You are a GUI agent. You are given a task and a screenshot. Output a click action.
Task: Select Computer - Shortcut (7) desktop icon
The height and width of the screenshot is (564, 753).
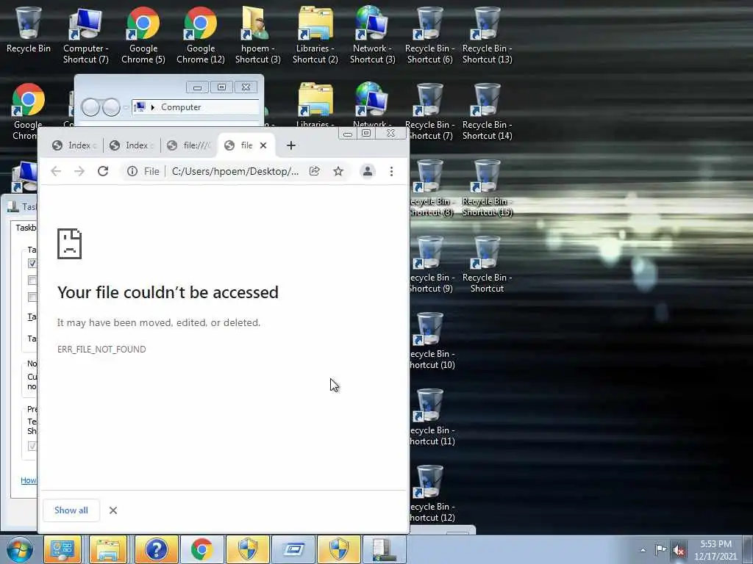[x=86, y=35]
